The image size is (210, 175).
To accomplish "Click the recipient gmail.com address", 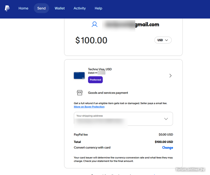I will [131, 25].
